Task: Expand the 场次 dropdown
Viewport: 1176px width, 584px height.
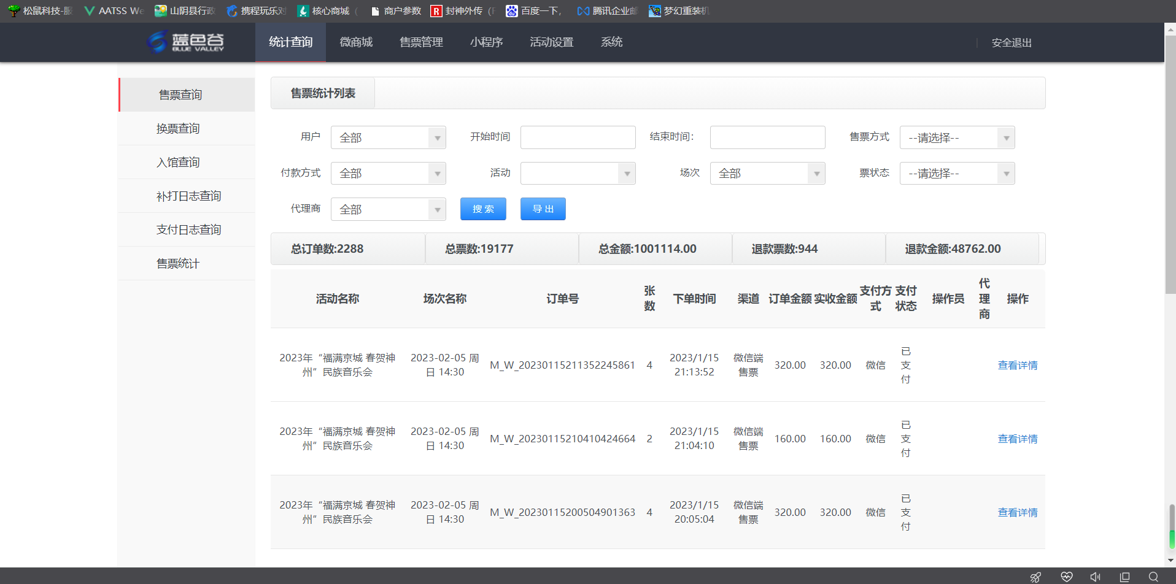Action: (767, 173)
